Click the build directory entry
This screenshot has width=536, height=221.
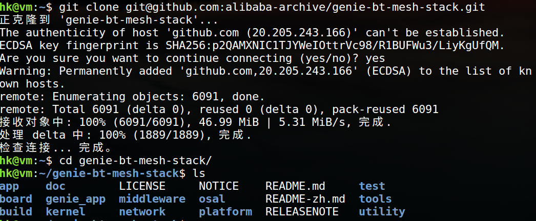point(16,212)
